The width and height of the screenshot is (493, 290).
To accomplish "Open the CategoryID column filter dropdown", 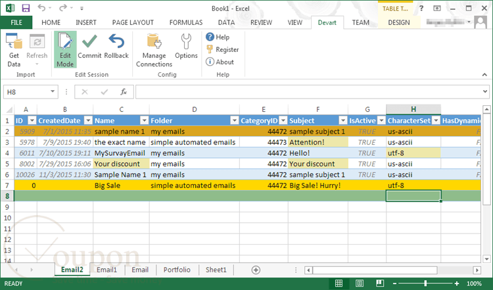I will click(283, 120).
